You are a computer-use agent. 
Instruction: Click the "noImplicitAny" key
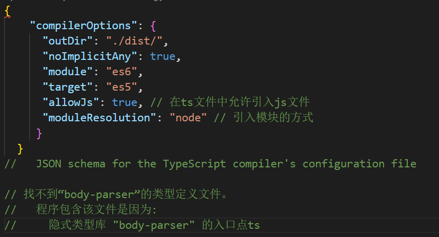(x=90, y=56)
